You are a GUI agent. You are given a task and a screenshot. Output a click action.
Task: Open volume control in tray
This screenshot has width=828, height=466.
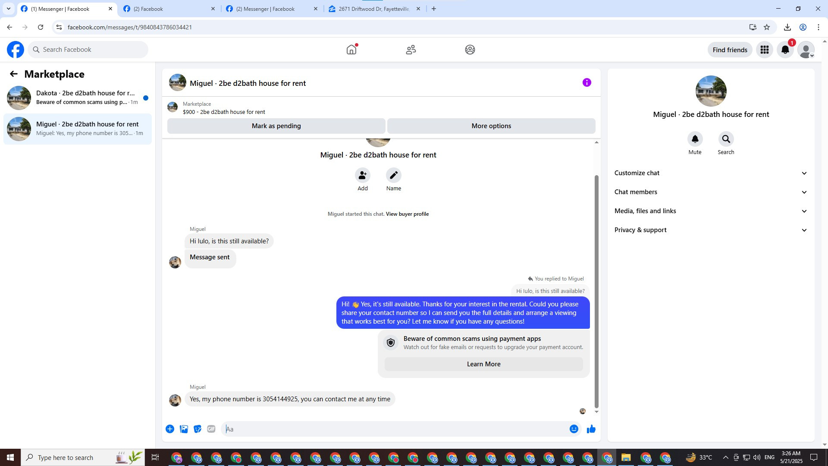pos(757,457)
